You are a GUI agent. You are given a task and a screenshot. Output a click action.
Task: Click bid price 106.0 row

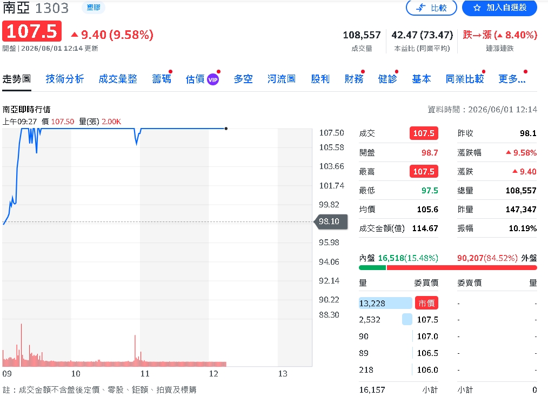[x=427, y=370]
